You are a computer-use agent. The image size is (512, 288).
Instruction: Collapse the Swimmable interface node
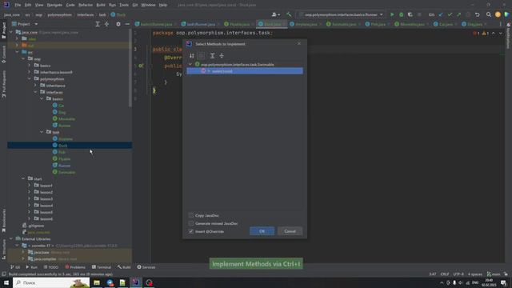(190, 64)
